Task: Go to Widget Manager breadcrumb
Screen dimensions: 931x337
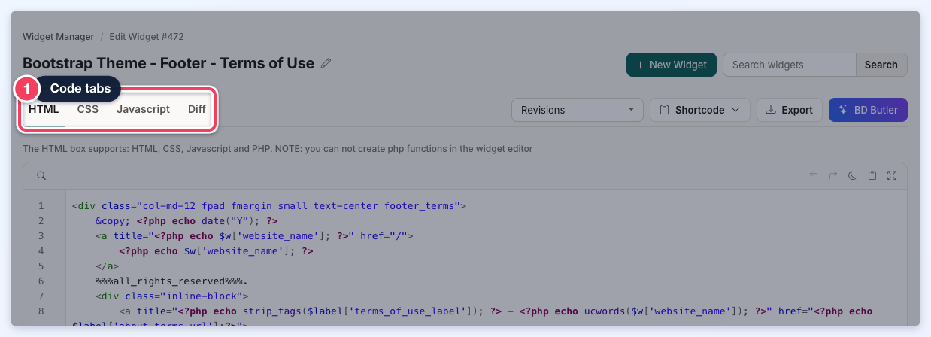Action: 58,36
